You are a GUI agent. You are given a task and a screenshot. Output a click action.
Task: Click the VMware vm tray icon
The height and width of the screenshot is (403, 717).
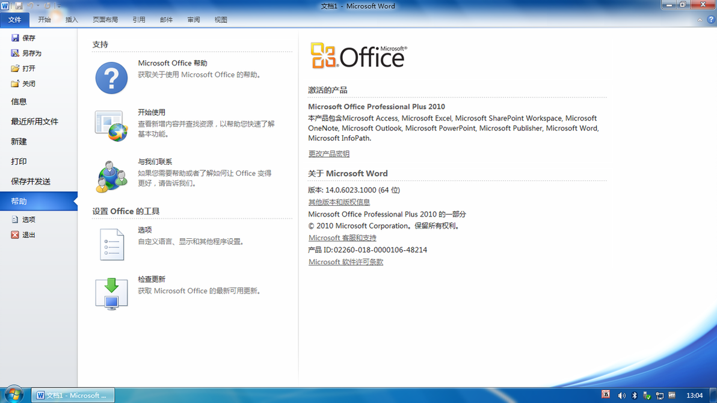[672, 395]
